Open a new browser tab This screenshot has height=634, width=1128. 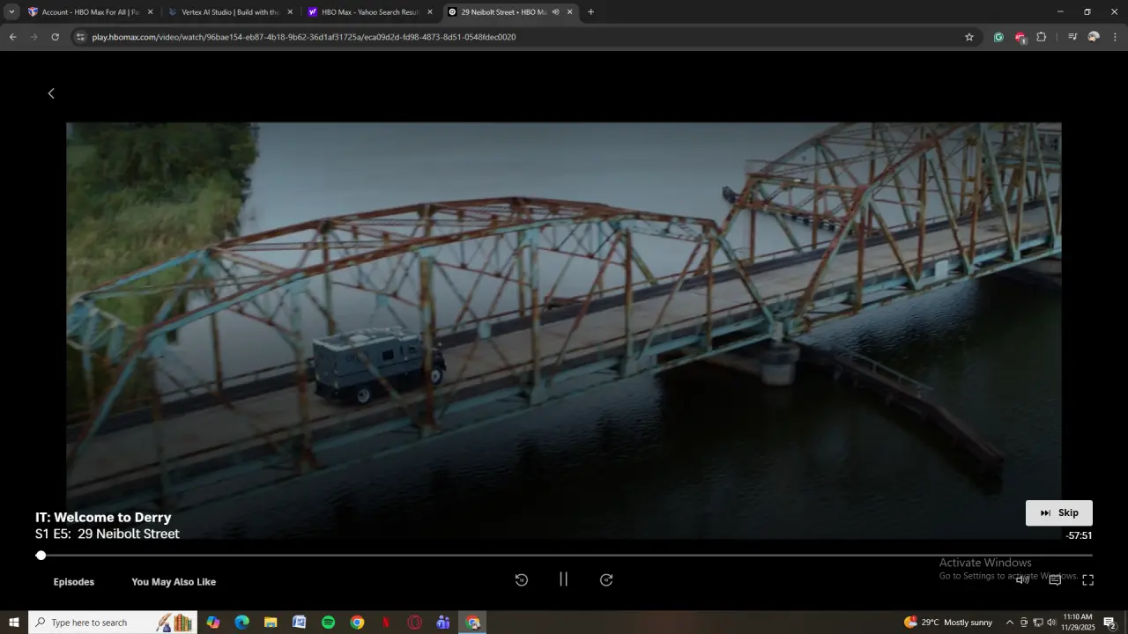[x=590, y=12]
